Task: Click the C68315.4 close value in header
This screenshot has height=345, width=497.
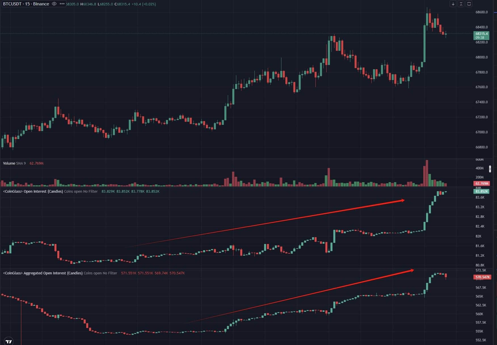Action: (122, 4)
